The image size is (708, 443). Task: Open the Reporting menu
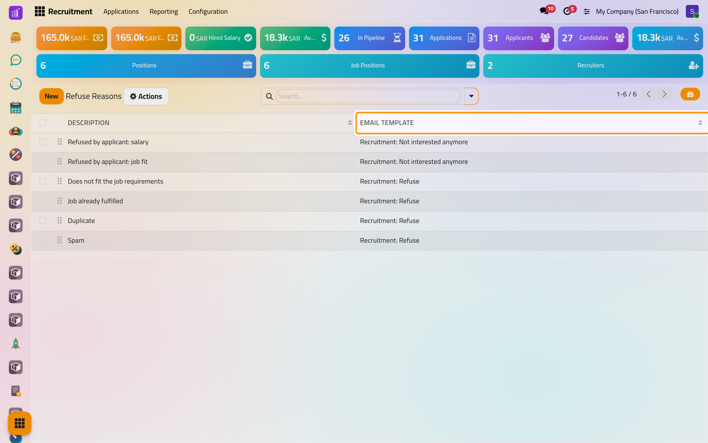[164, 11]
